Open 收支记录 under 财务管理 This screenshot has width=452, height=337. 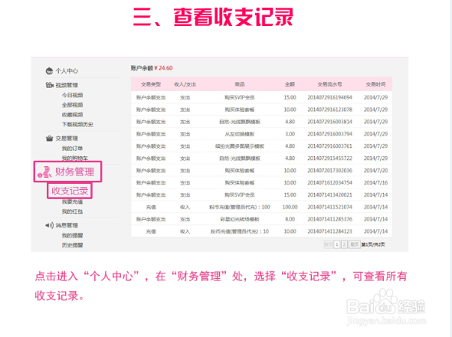[70, 191]
